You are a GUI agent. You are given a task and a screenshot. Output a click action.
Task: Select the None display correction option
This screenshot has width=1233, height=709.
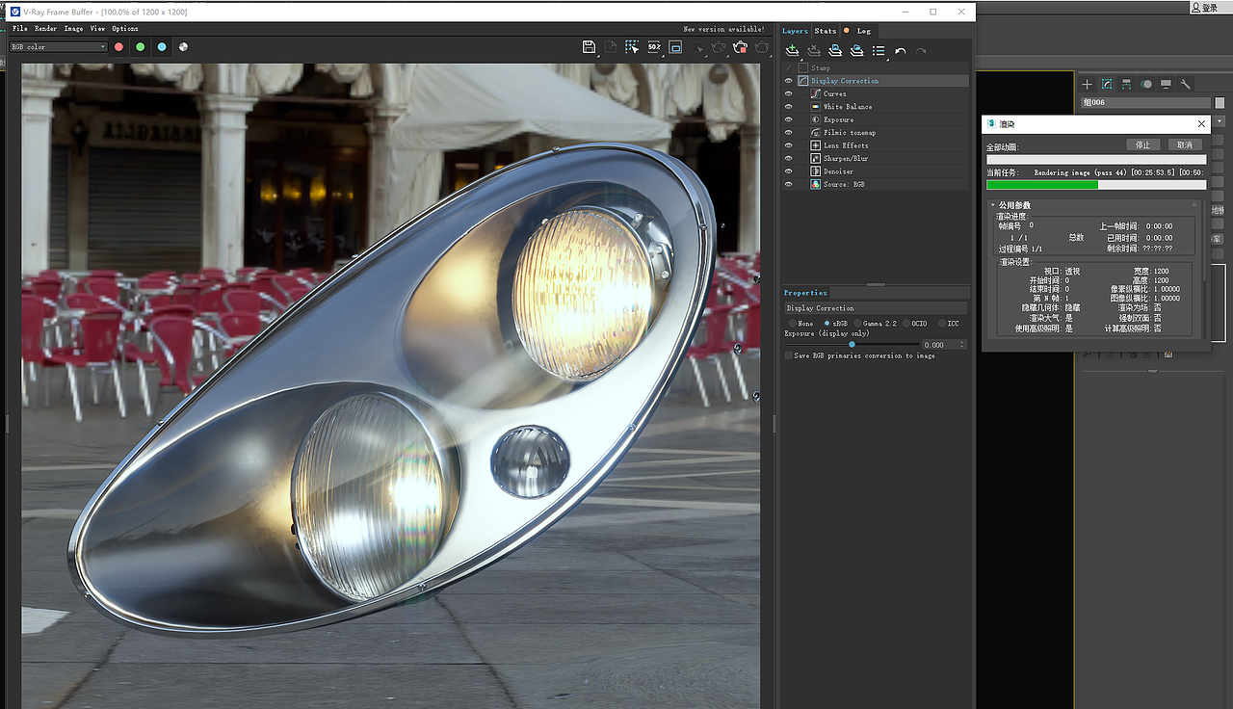pyautogui.click(x=793, y=324)
